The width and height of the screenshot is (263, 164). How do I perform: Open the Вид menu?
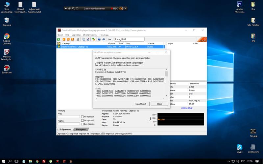coord(67,35)
